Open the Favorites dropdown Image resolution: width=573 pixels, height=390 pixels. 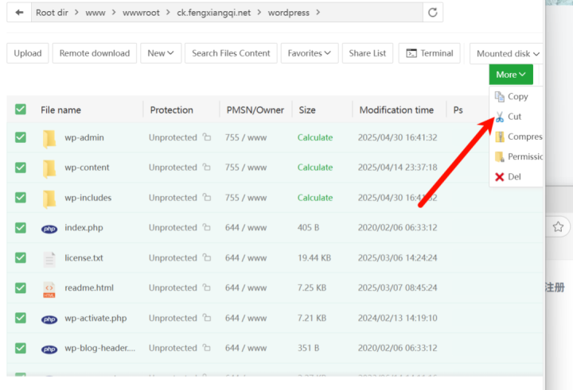pos(310,53)
